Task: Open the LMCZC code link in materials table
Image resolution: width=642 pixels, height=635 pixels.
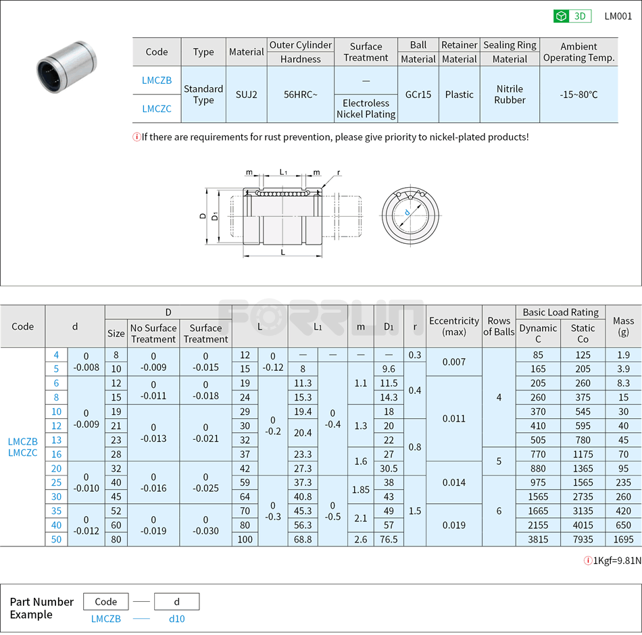Action: pyautogui.click(x=157, y=109)
